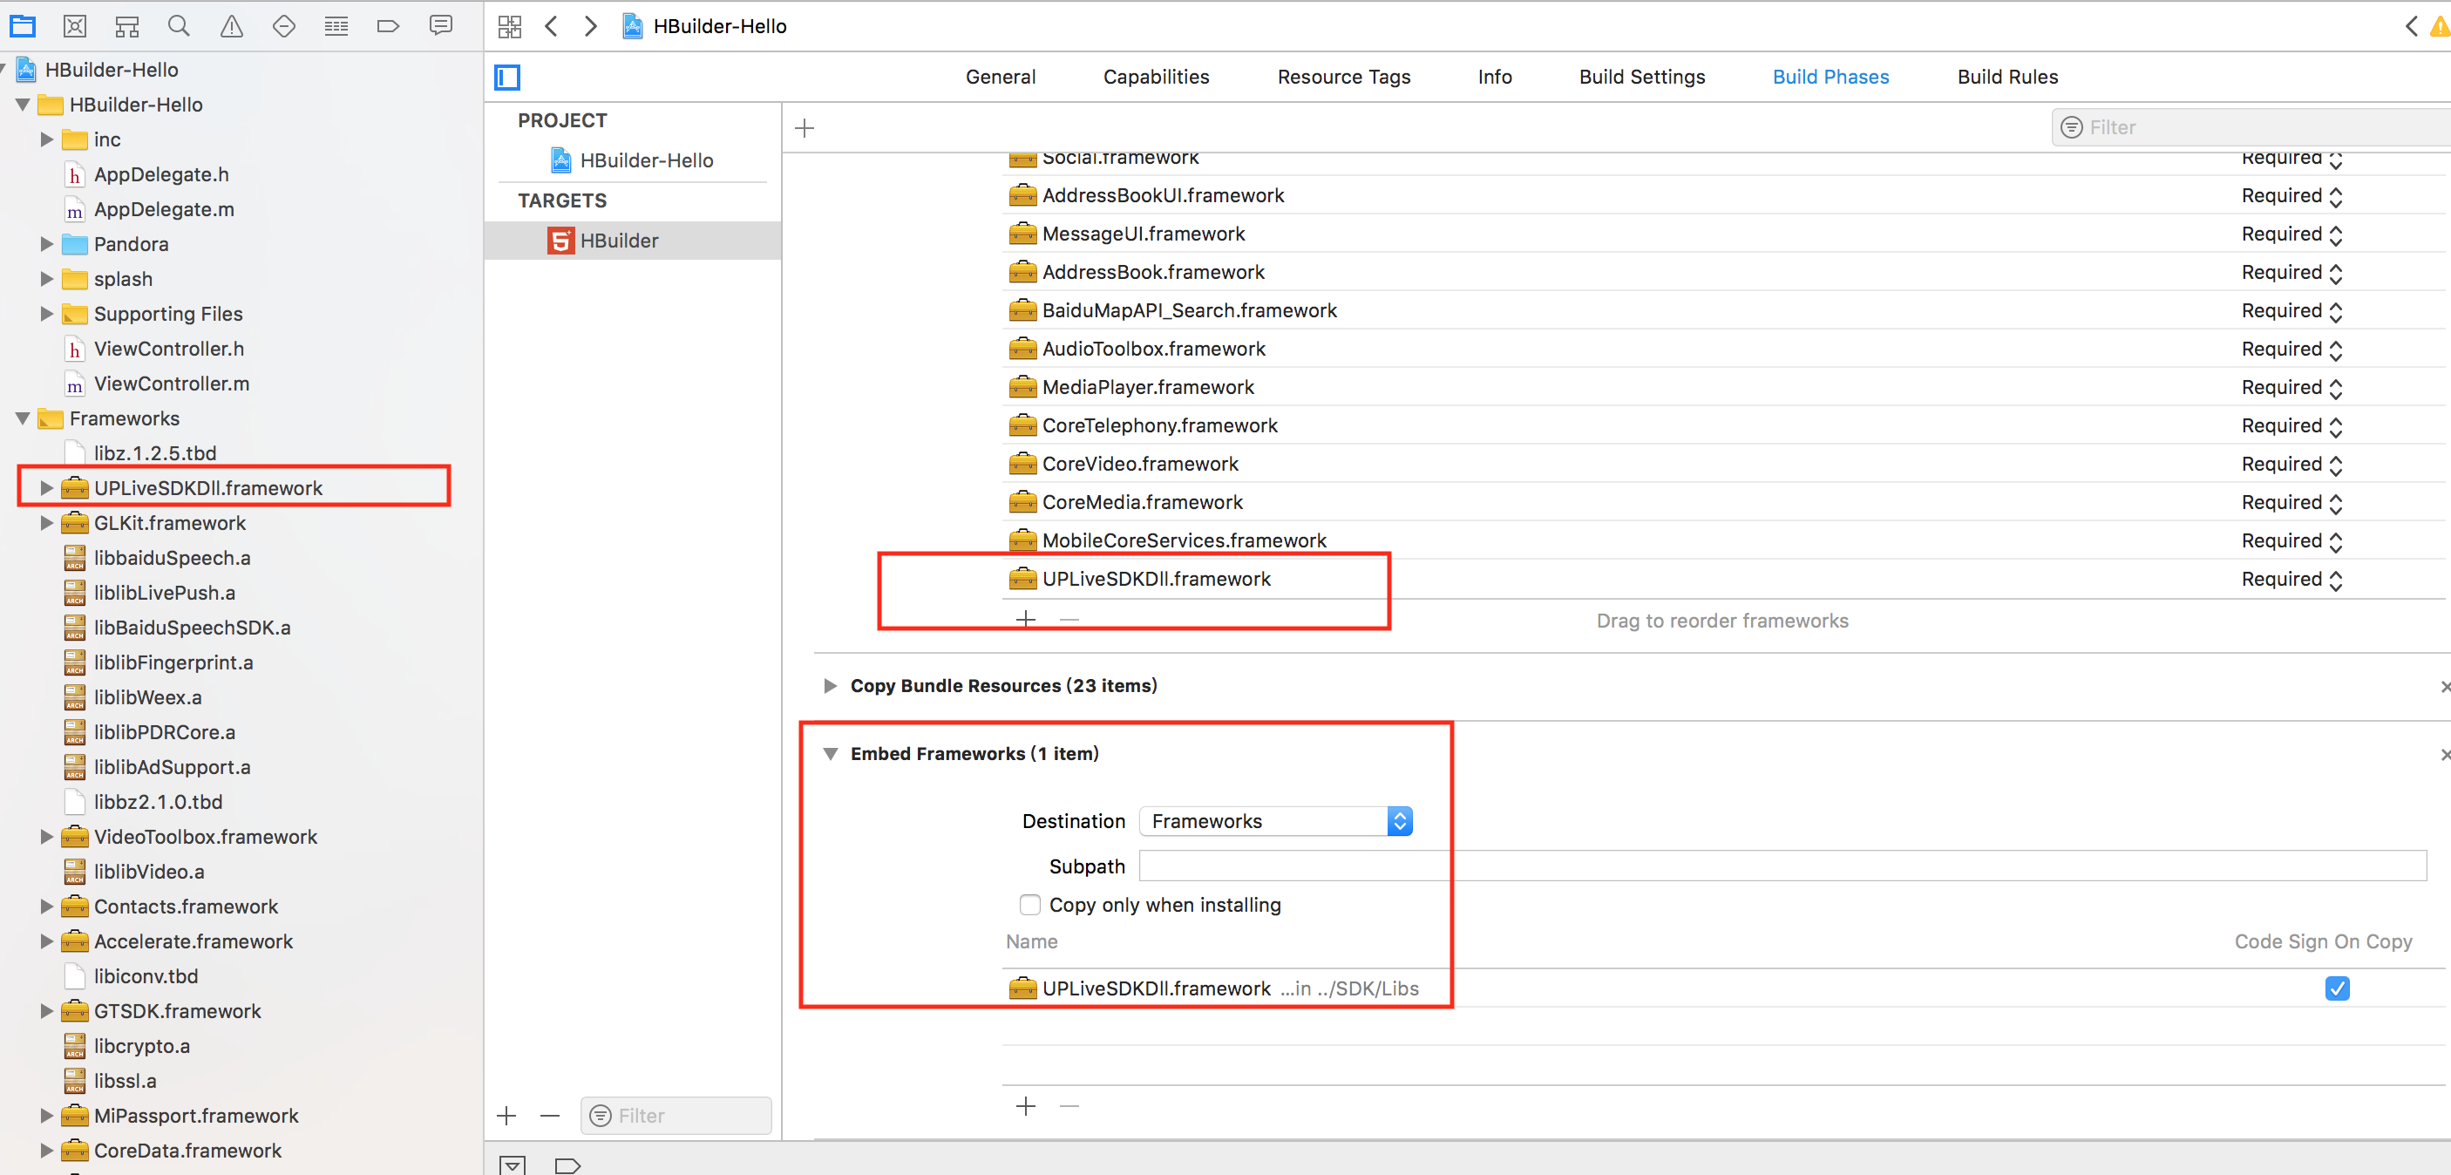Viewport: 2451px width, 1175px height.
Task: Show the breakpoint navigator icon
Action: click(x=387, y=25)
